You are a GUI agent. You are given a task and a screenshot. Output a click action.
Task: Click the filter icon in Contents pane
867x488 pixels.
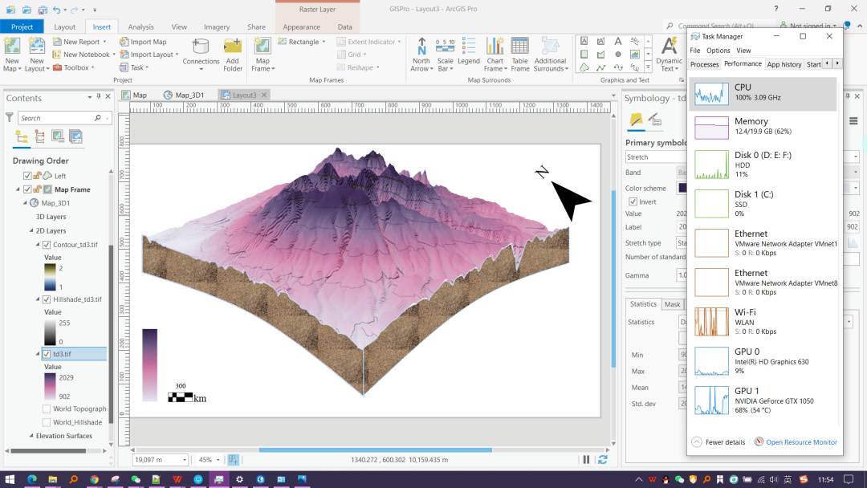pos(10,117)
